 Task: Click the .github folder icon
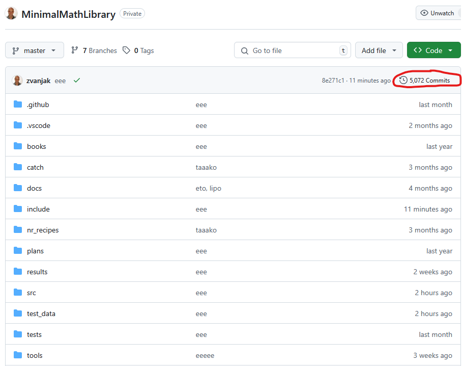[x=18, y=104]
